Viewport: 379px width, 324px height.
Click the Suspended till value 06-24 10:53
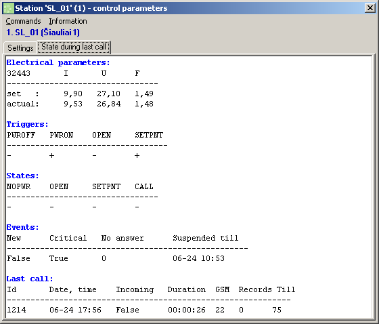coord(198,259)
